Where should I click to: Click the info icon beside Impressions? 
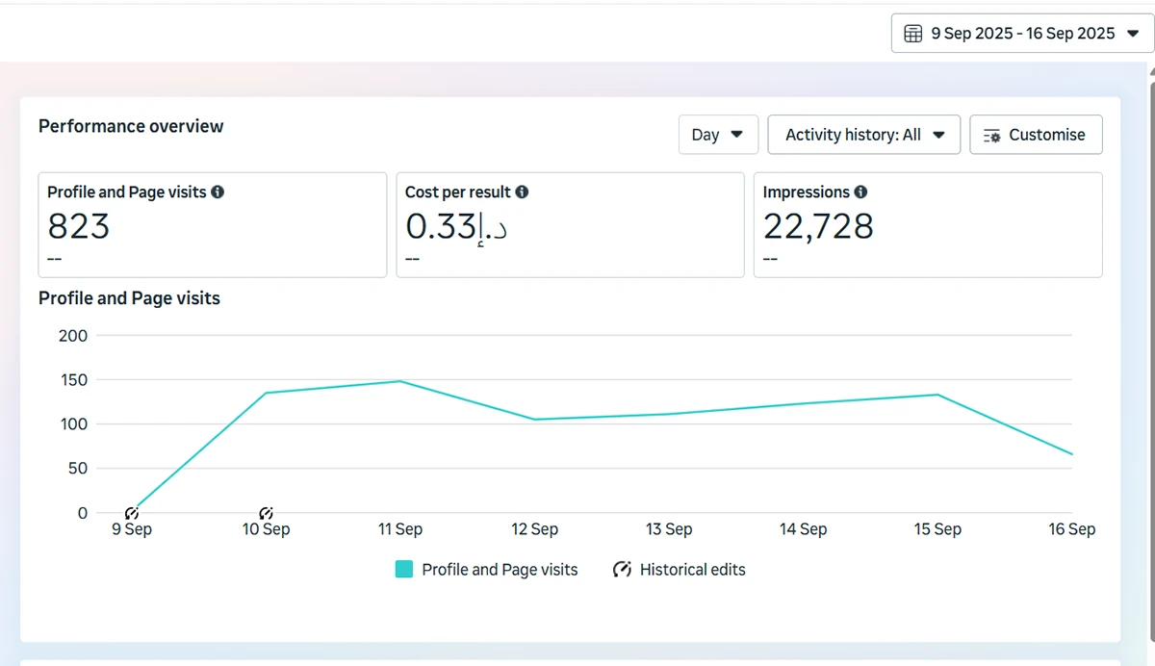[860, 192]
